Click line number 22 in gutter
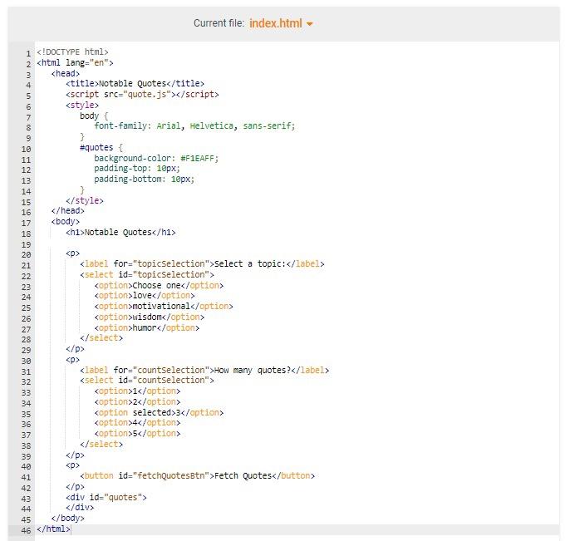Screen dimensions: 565x541 click(26, 277)
